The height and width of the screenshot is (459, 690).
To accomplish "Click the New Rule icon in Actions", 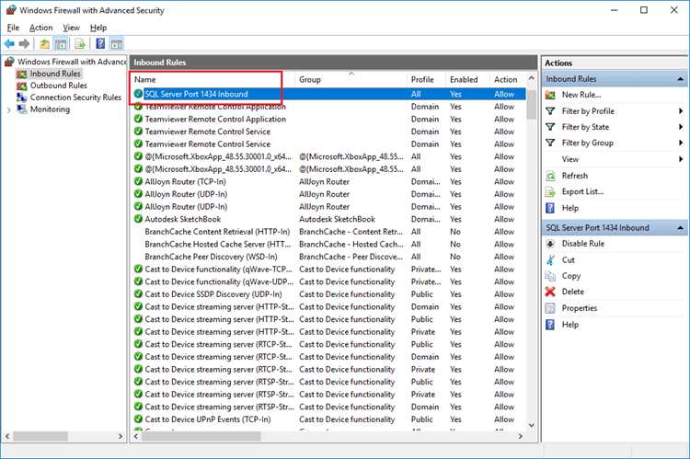I will click(550, 95).
